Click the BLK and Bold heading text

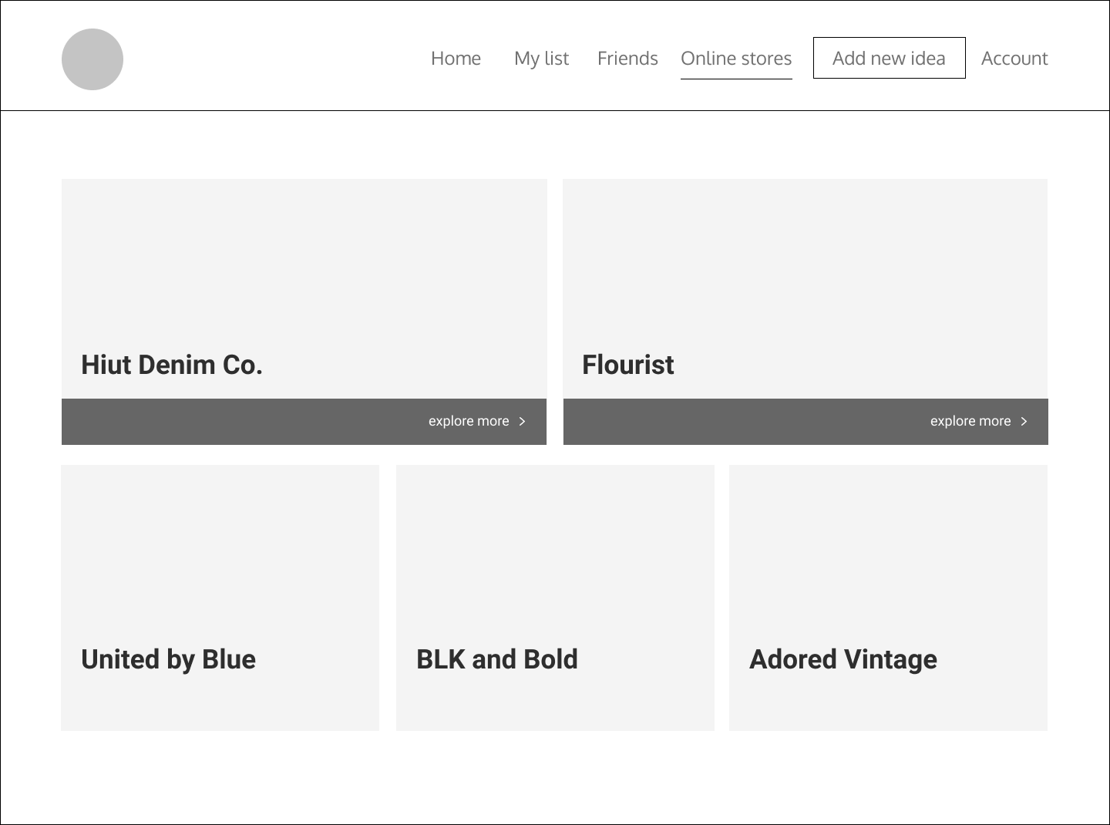click(x=497, y=659)
